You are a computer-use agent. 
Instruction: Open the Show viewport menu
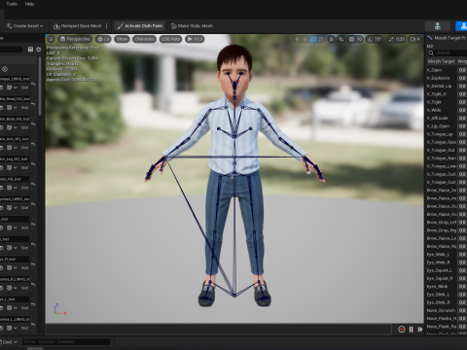point(122,39)
